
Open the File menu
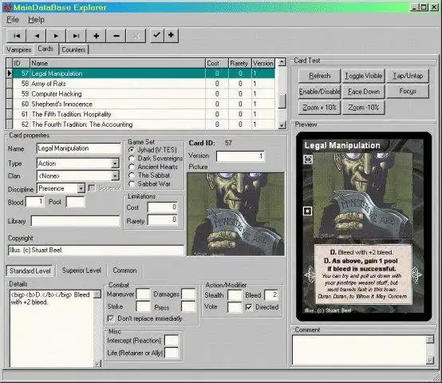tap(13, 20)
